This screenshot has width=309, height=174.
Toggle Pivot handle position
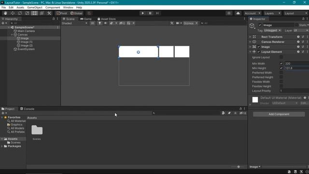coord(62,13)
